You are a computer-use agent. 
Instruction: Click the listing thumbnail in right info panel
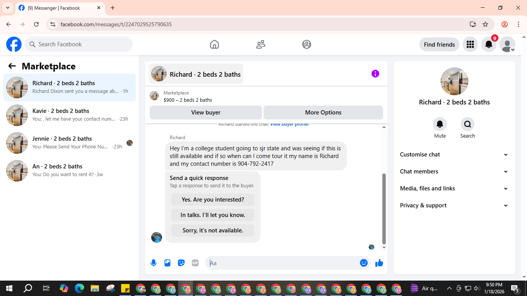click(454, 81)
